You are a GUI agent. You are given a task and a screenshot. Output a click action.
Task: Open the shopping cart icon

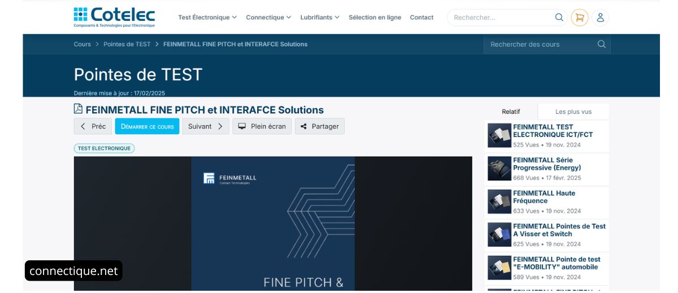click(579, 17)
